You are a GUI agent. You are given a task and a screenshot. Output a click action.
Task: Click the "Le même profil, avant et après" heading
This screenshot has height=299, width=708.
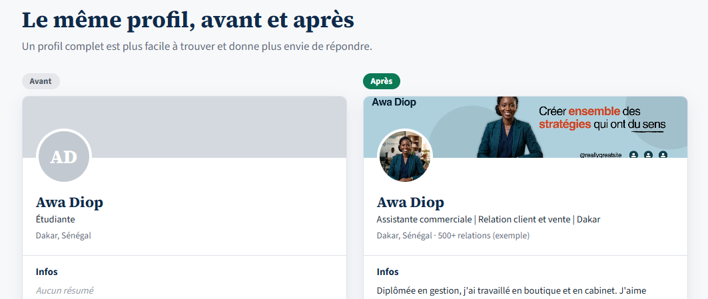tap(188, 20)
